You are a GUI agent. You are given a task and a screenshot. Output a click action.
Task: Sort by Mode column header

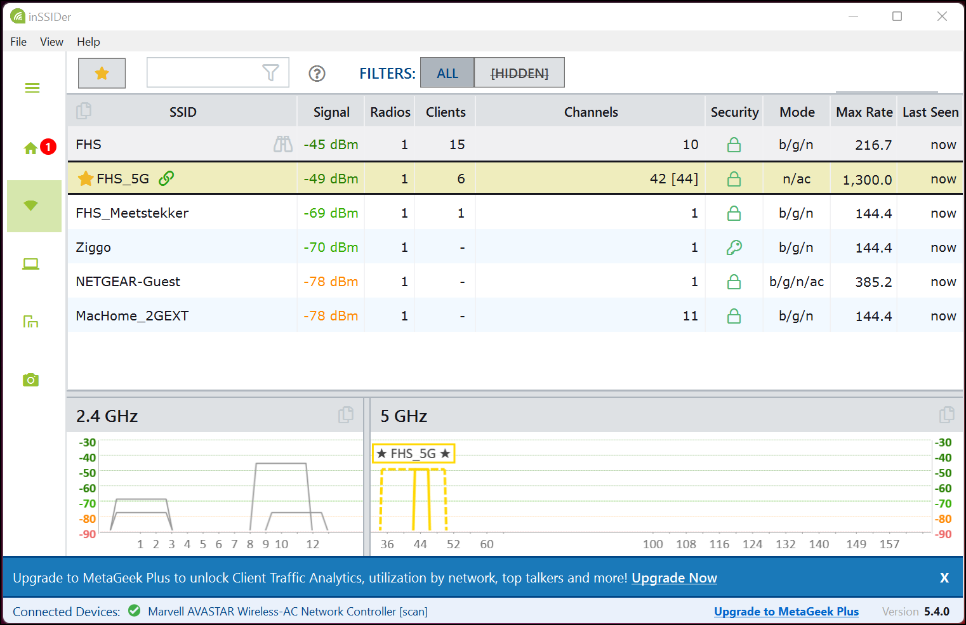797,112
